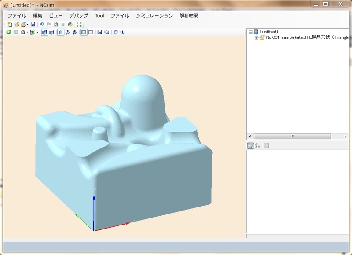Click the Redo arrow icon
Screen dimensions: 352x255
tap(48, 25)
